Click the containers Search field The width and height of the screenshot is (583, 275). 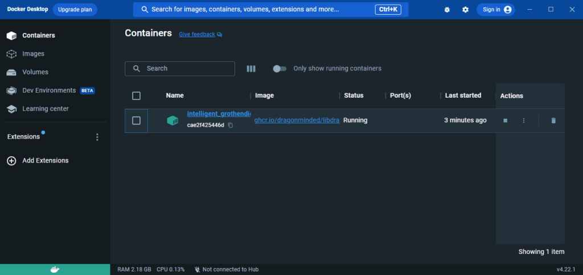[x=180, y=69]
